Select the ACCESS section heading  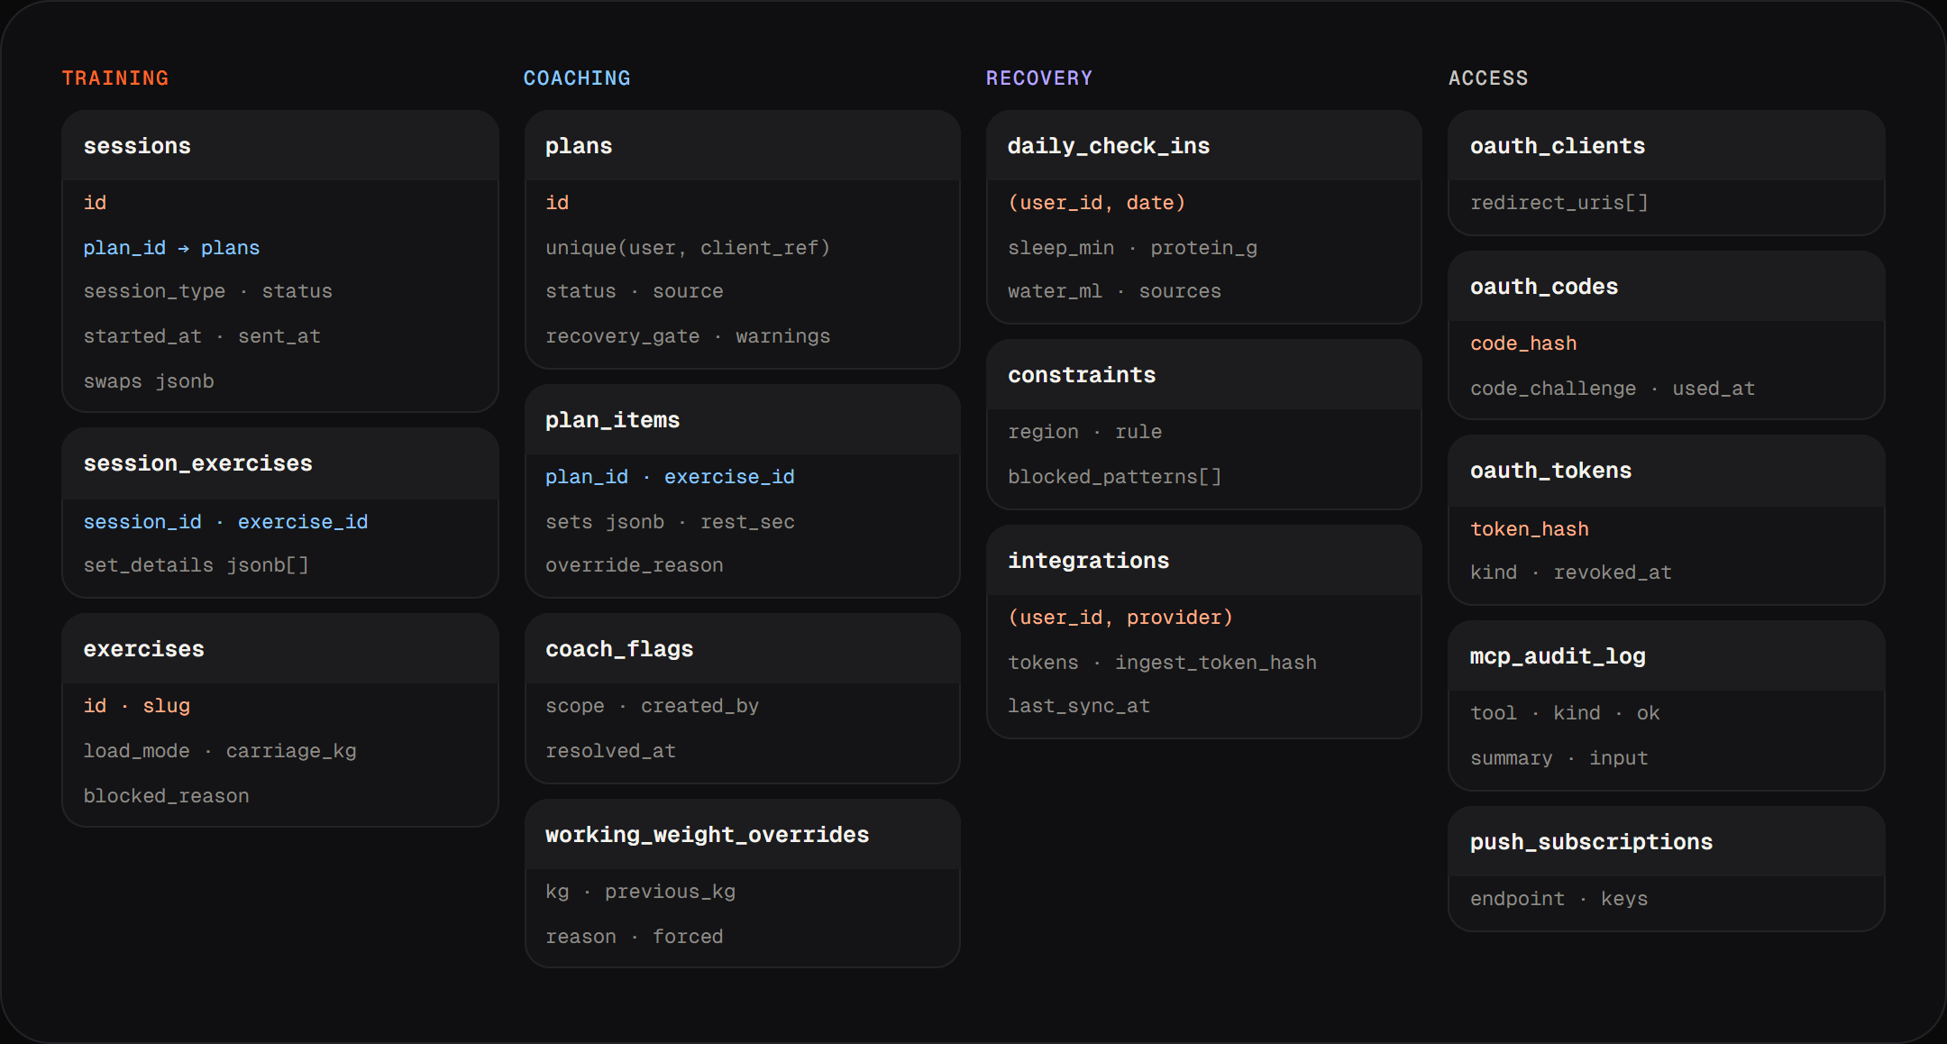click(x=1488, y=78)
